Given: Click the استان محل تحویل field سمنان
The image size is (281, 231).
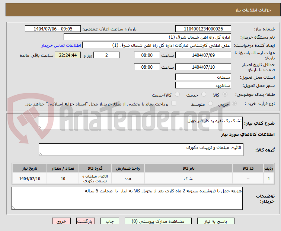Looking at the screenshot, I should [203, 77].
